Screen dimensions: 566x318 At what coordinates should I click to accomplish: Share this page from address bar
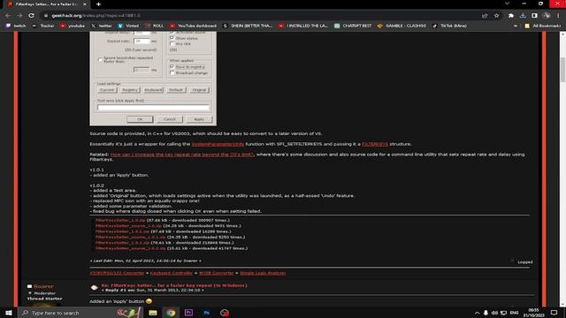coord(485,16)
